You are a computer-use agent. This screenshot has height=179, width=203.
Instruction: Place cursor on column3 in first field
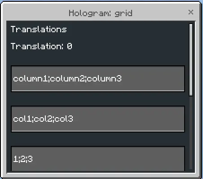(104, 79)
